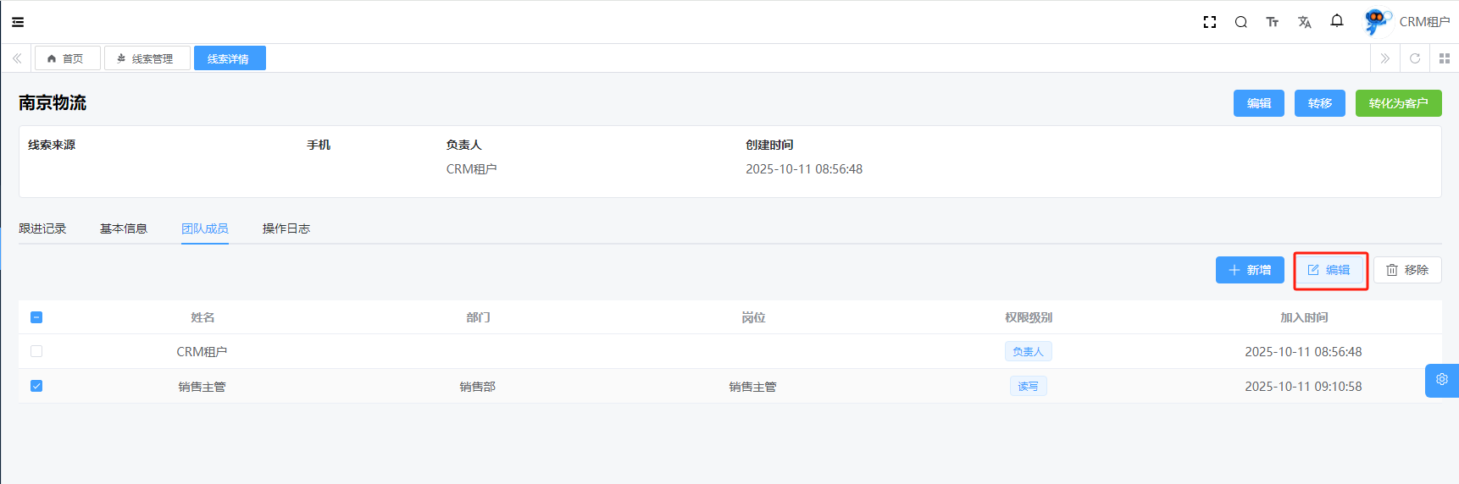Click the green 转化为客户 button
This screenshot has width=1459, height=484.
pos(1398,103)
